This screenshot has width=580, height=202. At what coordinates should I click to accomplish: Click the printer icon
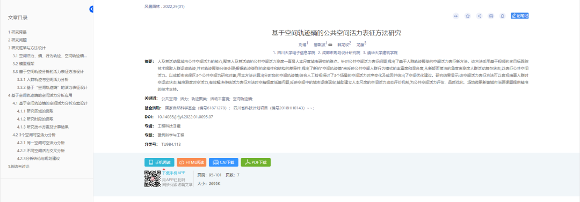[491, 16]
